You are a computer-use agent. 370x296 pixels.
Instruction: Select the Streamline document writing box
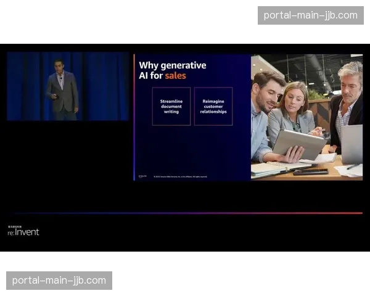(x=171, y=107)
